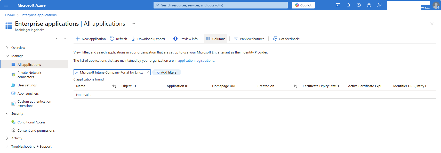Image resolution: width=441 pixels, height=153 pixels.
Task: Sort by Created on column arrows
Action: pos(296,86)
